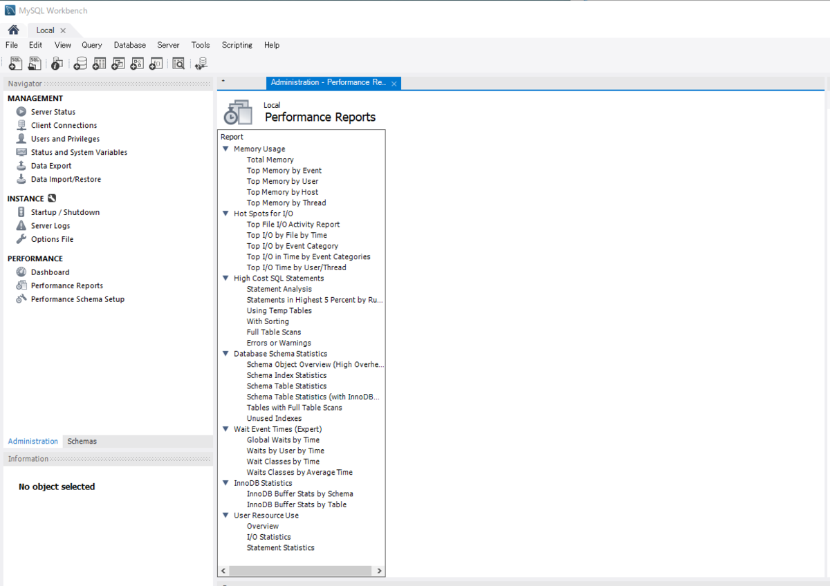Open the Query menu
The image size is (830, 586).
(x=91, y=45)
